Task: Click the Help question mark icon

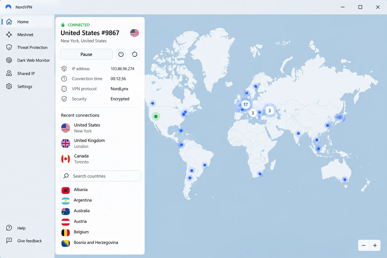Action: (9, 228)
